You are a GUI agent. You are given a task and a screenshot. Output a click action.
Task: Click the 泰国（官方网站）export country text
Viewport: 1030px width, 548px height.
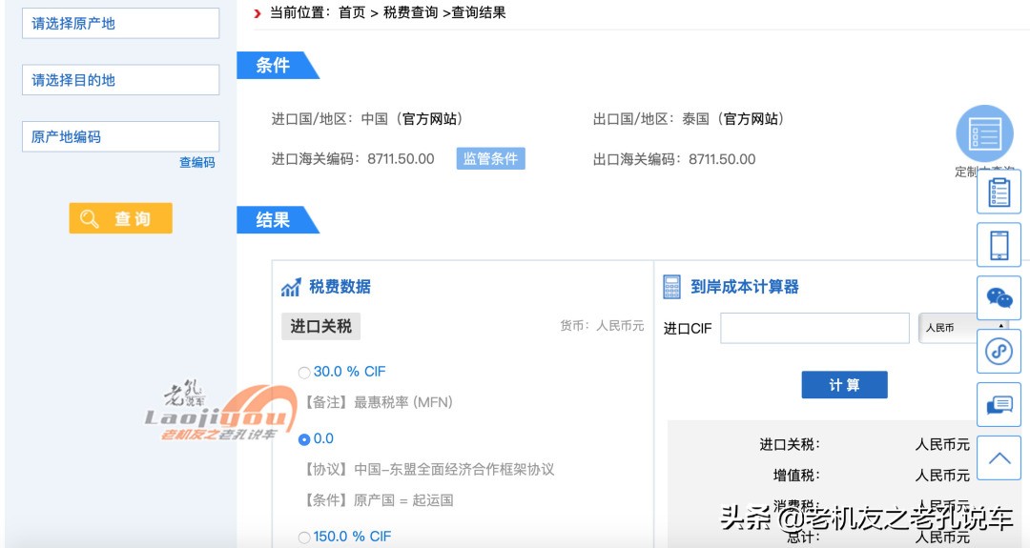point(733,119)
